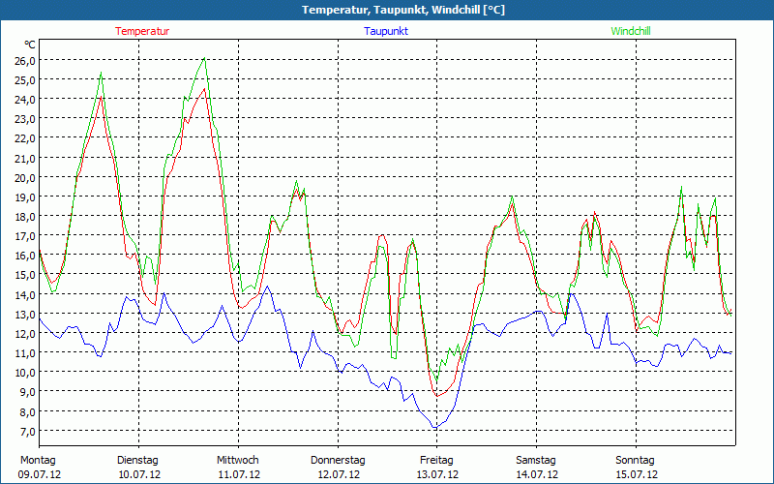
Task: Click the 19,0 y-axis value
Action: (x=25, y=197)
